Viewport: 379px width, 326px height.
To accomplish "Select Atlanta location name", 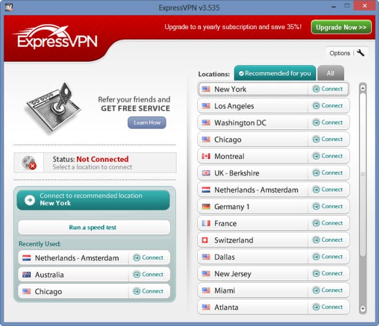I will point(226,307).
